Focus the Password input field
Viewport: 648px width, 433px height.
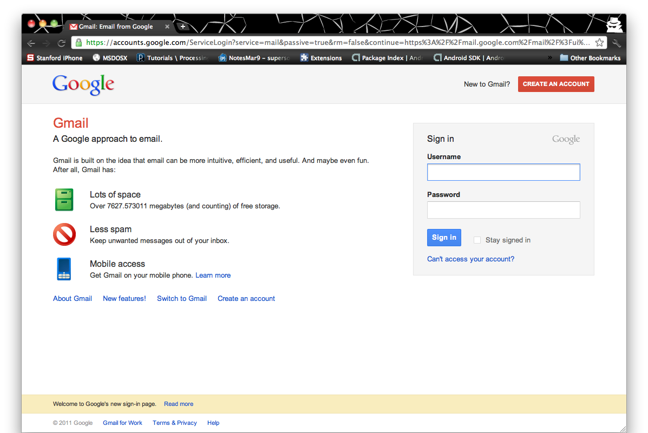pyautogui.click(x=503, y=210)
